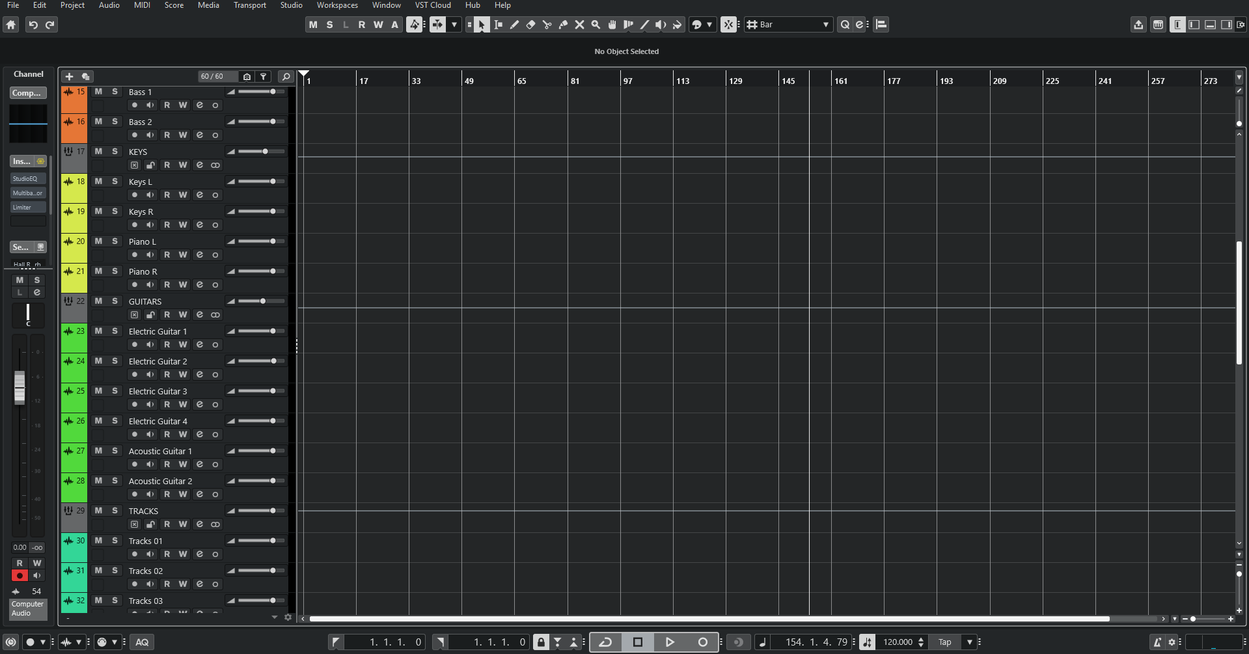This screenshot has width=1249, height=654.
Task: Open the Find Tracks magnifier in the track list
Action: [x=286, y=76]
